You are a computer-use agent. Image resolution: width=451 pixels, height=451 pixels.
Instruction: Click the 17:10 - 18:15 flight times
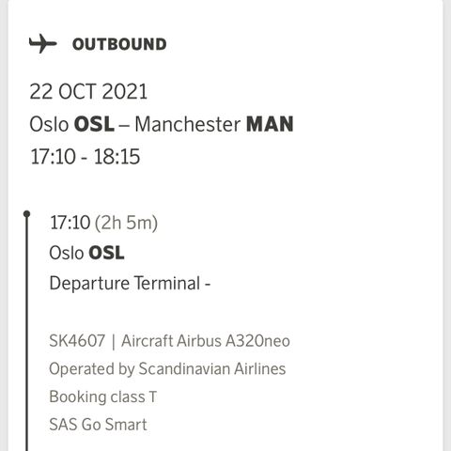85,157
